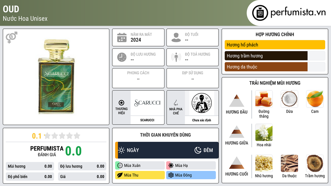Click the moon icon next to Đêm
Viewport: 331px width, 186px height.
click(x=198, y=150)
